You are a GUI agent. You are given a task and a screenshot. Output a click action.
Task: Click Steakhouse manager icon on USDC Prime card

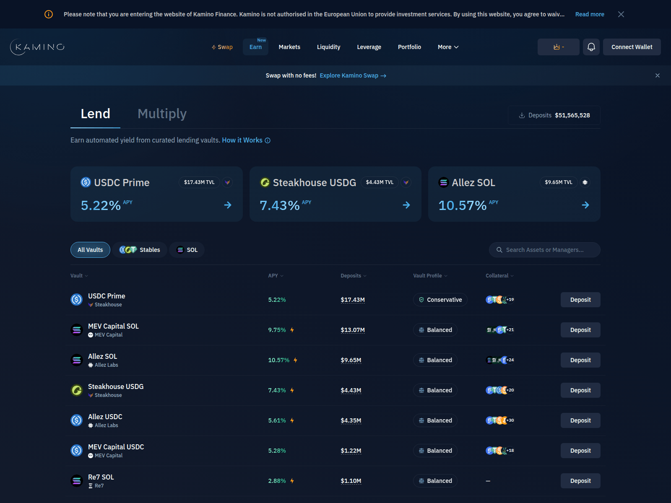pyautogui.click(x=227, y=182)
